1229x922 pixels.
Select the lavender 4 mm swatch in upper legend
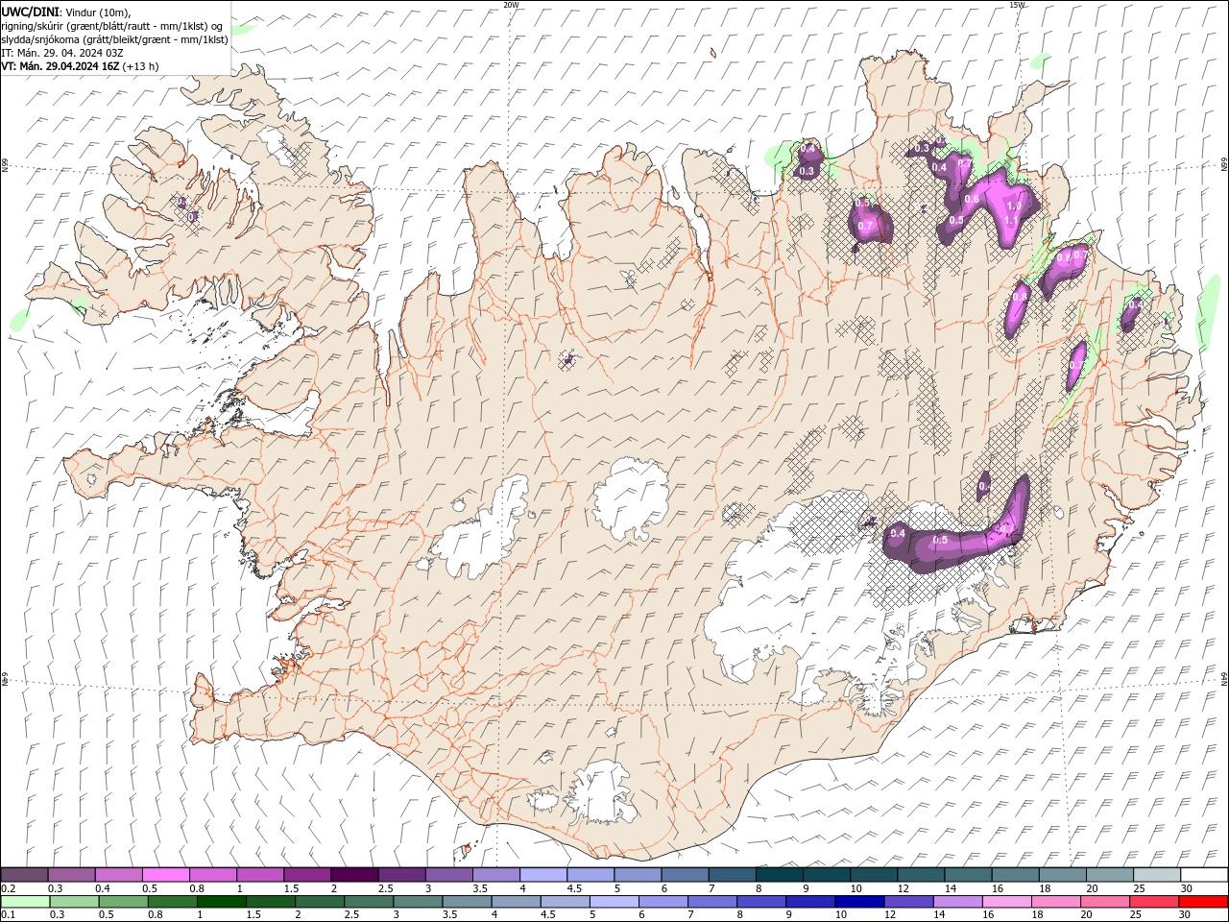pos(542,875)
